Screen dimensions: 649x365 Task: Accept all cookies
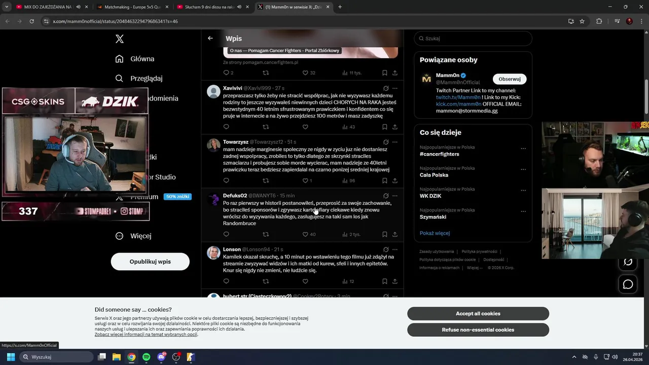coord(478,314)
